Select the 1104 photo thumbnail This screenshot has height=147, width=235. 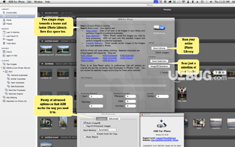[x=63, y=122]
